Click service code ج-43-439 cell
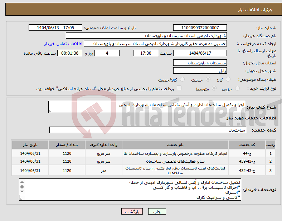The image size is (282, 221). [x=247, y=161]
